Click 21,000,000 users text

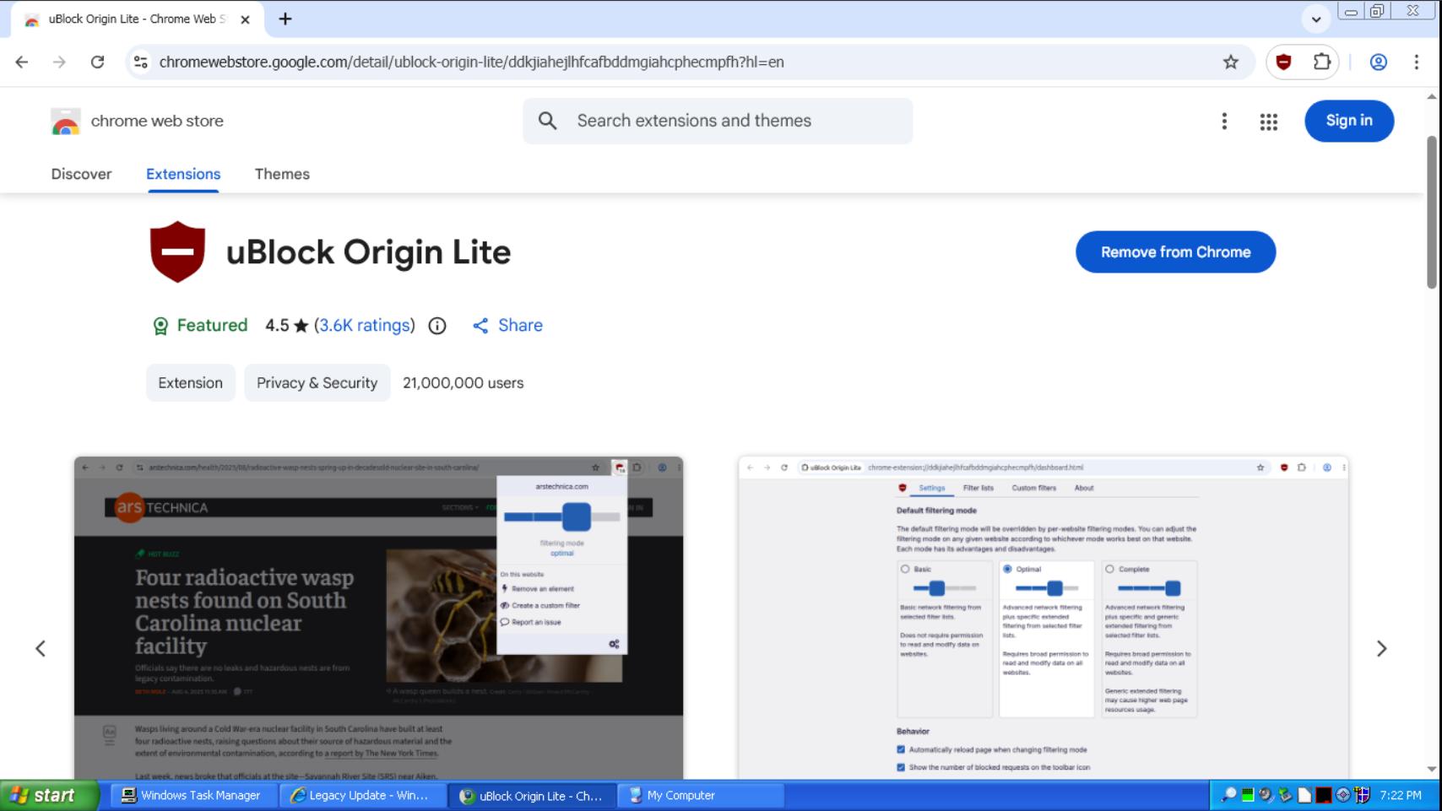click(463, 383)
